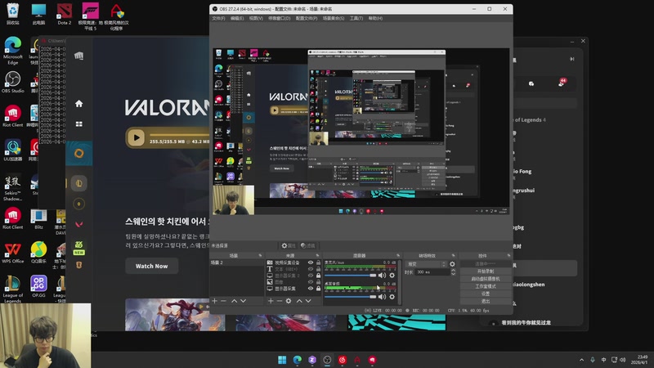Mute the 麦克风/Aux audio channel
This screenshot has height=368, width=654.
382,276
